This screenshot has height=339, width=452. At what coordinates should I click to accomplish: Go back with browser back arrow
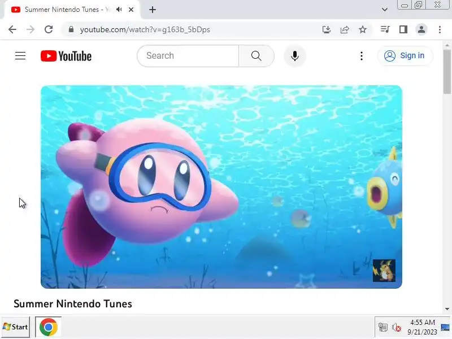coord(12,29)
